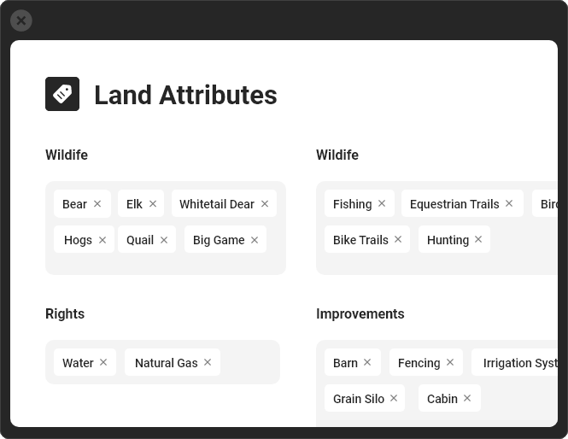Viewport: 568px width, 439px height.
Task: Delete the Natural Gas tag
Action: click(x=208, y=362)
